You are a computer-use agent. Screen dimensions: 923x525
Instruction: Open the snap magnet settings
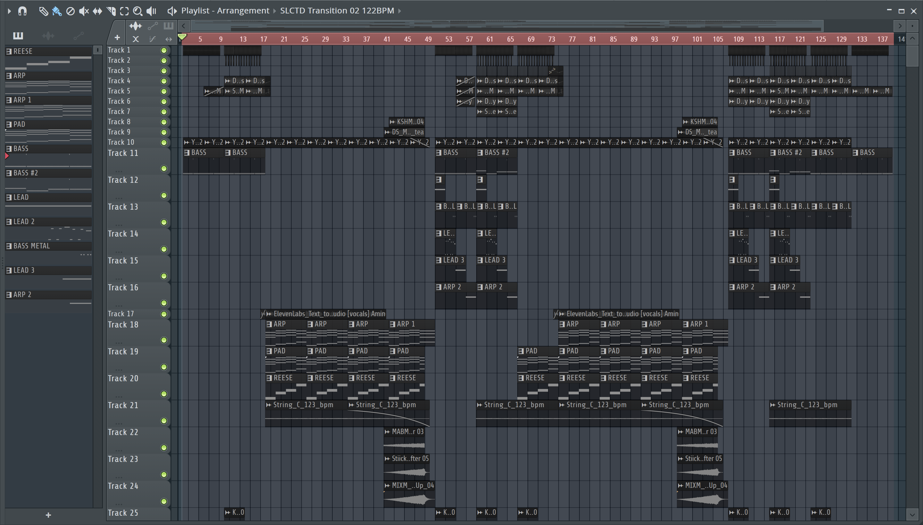point(22,11)
